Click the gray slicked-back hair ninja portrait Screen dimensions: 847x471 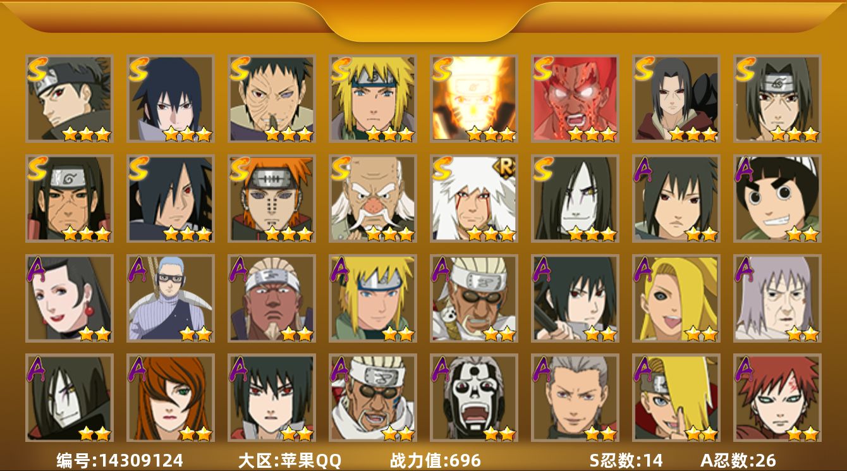(575, 398)
